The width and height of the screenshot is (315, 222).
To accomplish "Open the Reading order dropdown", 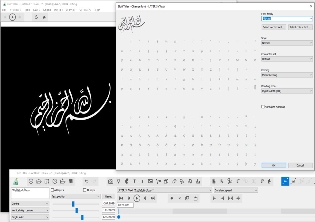I will click(x=287, y=91).
